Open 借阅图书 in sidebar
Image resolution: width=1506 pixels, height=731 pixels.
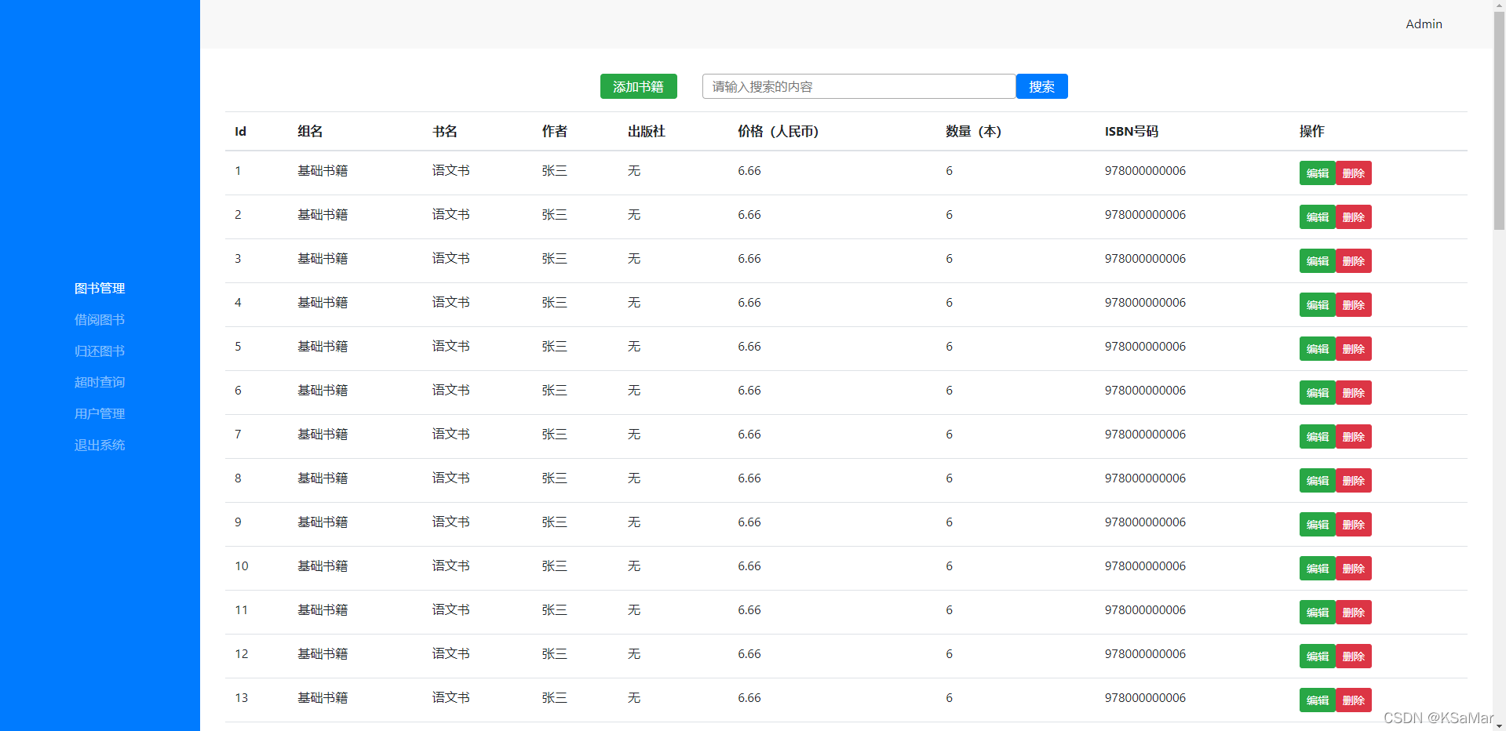(100, 319)
